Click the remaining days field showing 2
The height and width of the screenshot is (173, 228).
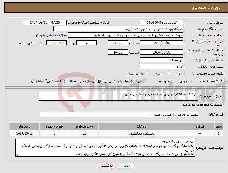pyautogui.click(x=87, y=43)
